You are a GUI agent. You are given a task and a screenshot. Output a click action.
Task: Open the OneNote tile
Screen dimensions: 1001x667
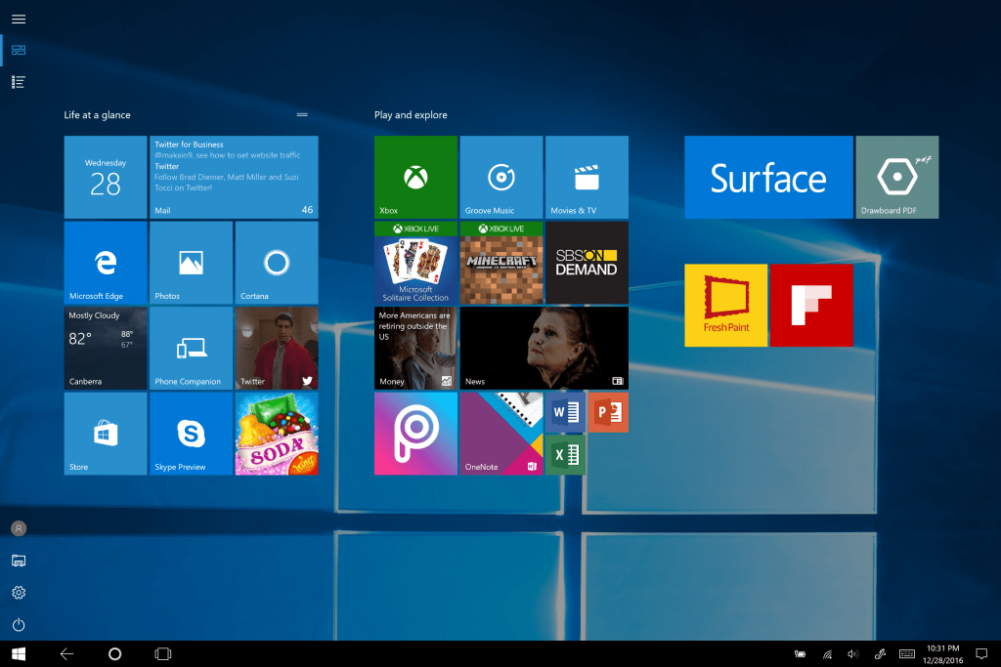point(501,434)
